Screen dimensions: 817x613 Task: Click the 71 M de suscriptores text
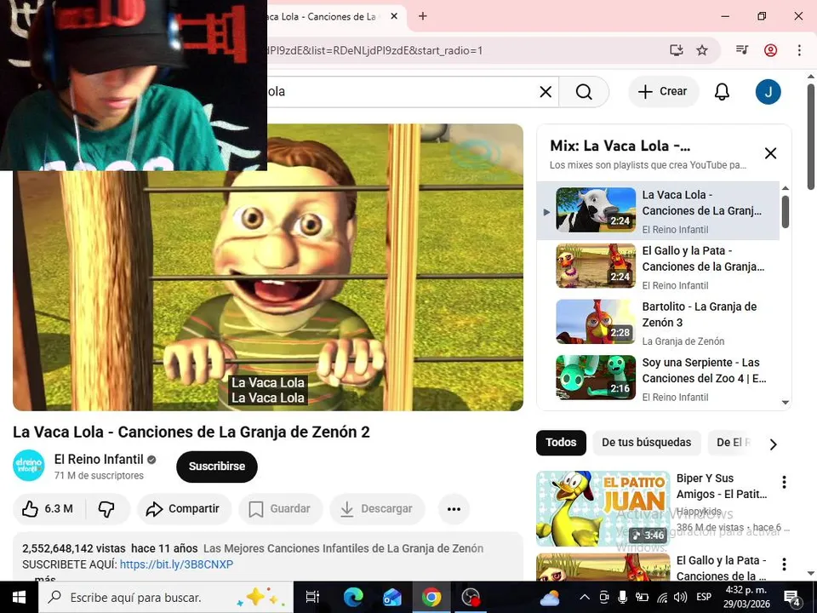pos(99,476)
